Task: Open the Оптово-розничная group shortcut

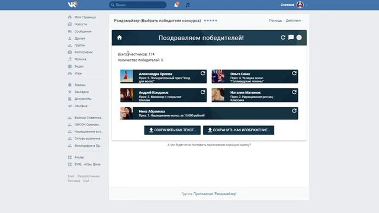Action: (88, 138)
